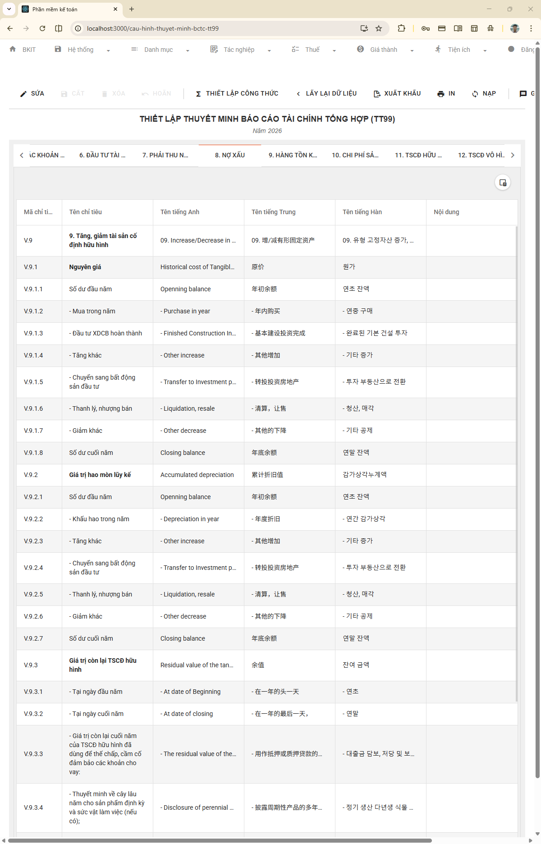
Task: Click XUẤT KHẨU export button
Action: 397,93
